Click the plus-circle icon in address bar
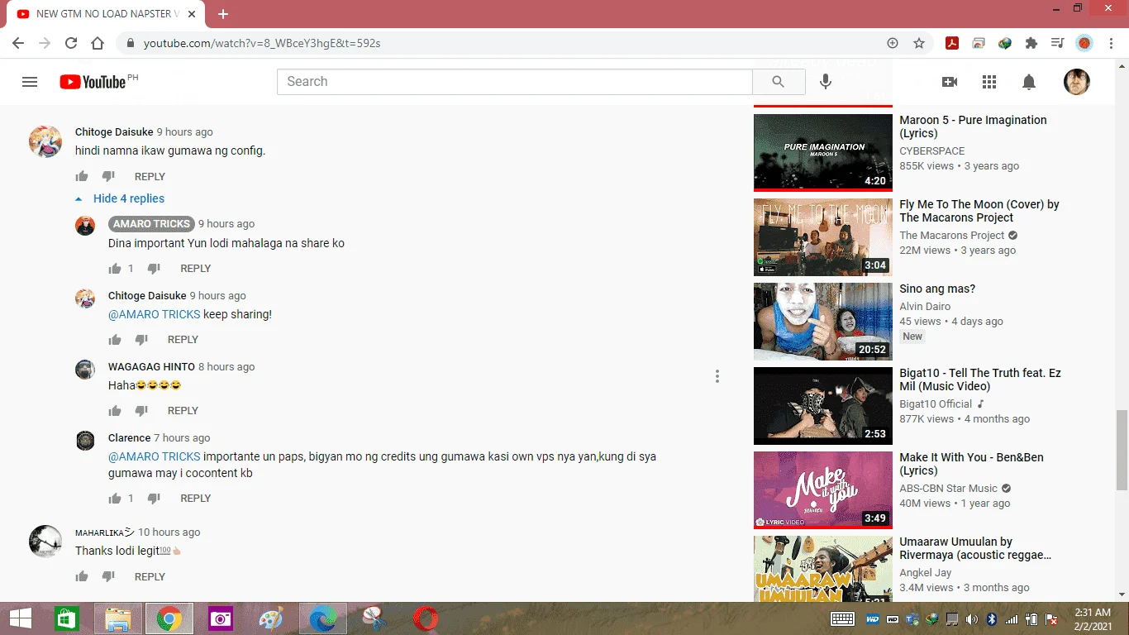 893,43
